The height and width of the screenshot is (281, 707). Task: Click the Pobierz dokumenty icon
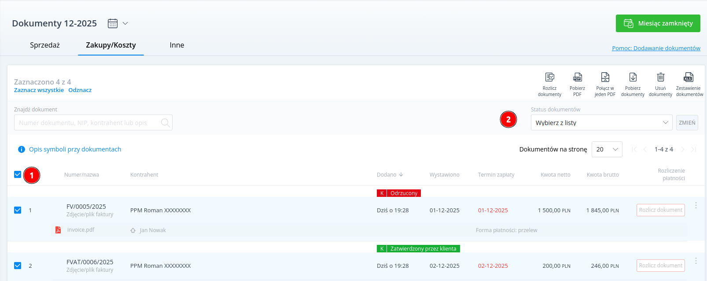coord(633,78)
